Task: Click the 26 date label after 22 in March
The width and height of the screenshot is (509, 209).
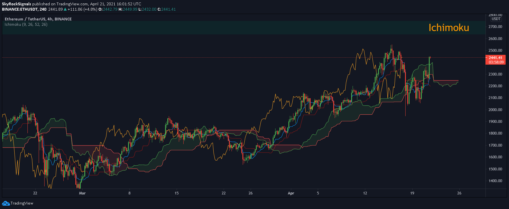Action: 251,193
